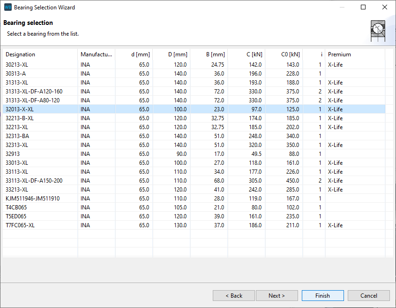396x308 pixels.
Task: Sort bearings by d [mm] column
Action: [134, 54]
